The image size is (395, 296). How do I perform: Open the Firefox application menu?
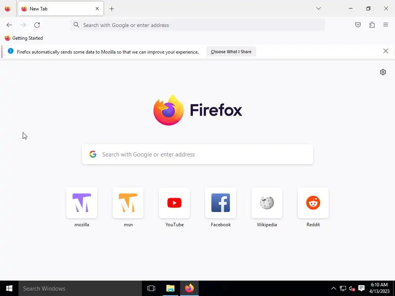386,25
